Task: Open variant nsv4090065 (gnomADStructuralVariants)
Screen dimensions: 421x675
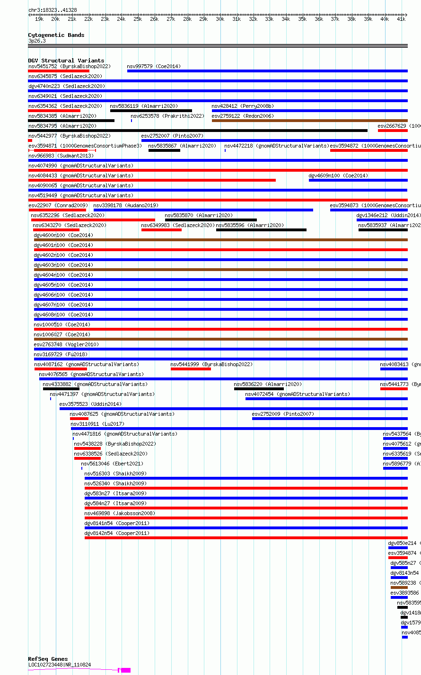Action: click(218, 190)
